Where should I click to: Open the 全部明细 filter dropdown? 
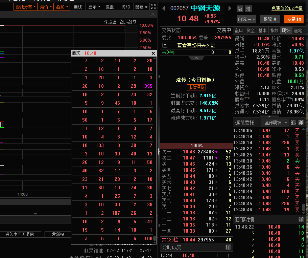click(x=276, y=123)
